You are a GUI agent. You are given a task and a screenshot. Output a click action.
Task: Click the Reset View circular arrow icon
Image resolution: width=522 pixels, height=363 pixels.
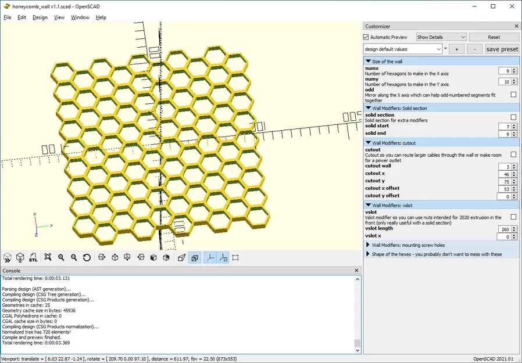point(86,257)
